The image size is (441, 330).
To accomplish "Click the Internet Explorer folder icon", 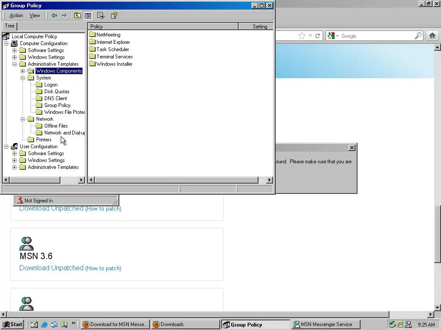I will coord(93,42).
